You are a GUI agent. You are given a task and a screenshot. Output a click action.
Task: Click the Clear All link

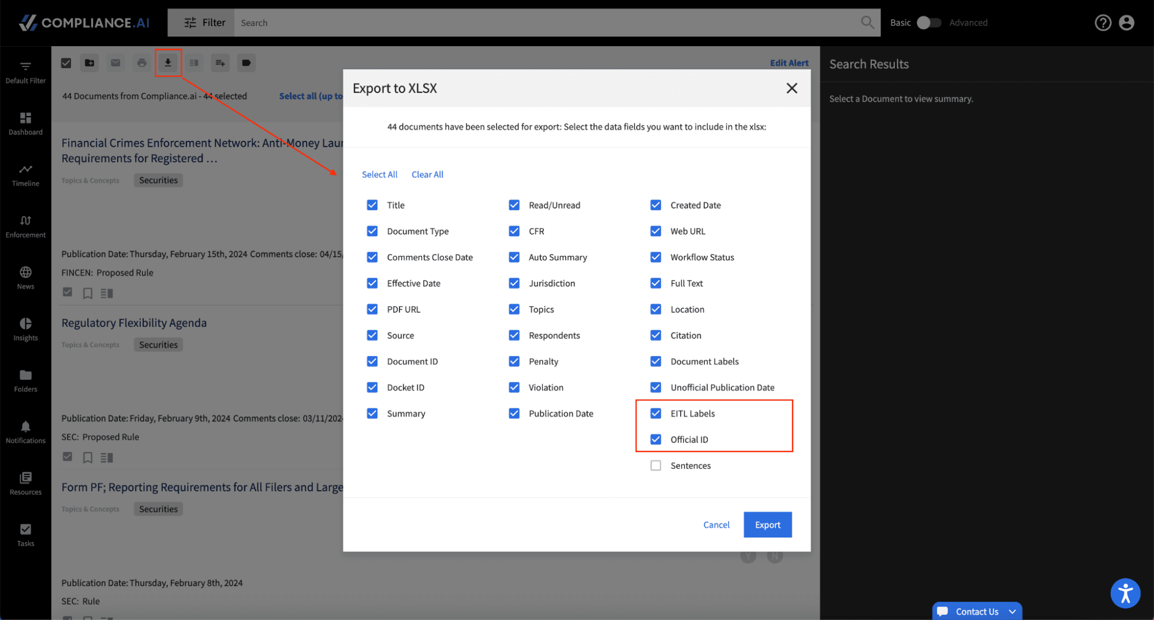click(x=427, y=174)
